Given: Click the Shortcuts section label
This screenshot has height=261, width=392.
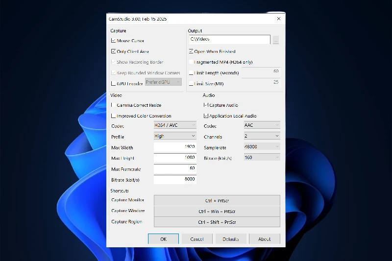Looking at the screenshot, I should (x=120, y=191).
